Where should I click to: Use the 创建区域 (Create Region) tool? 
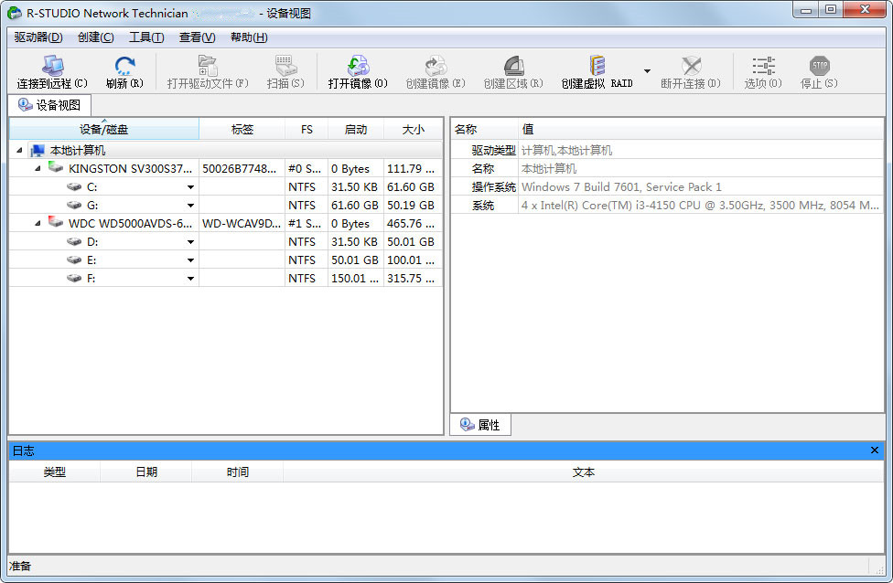[x=512, y=69]
